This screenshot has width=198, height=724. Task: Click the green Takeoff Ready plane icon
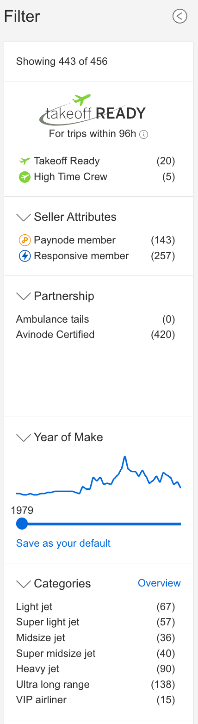[x=24, y=161]
